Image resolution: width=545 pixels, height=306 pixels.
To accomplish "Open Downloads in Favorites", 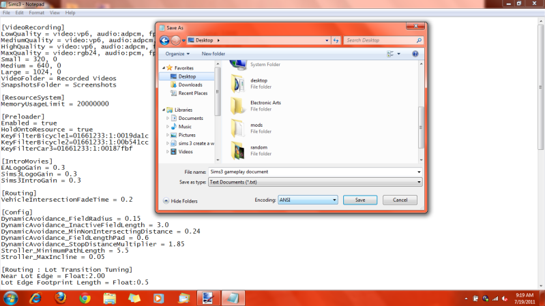I will point(190,85).
